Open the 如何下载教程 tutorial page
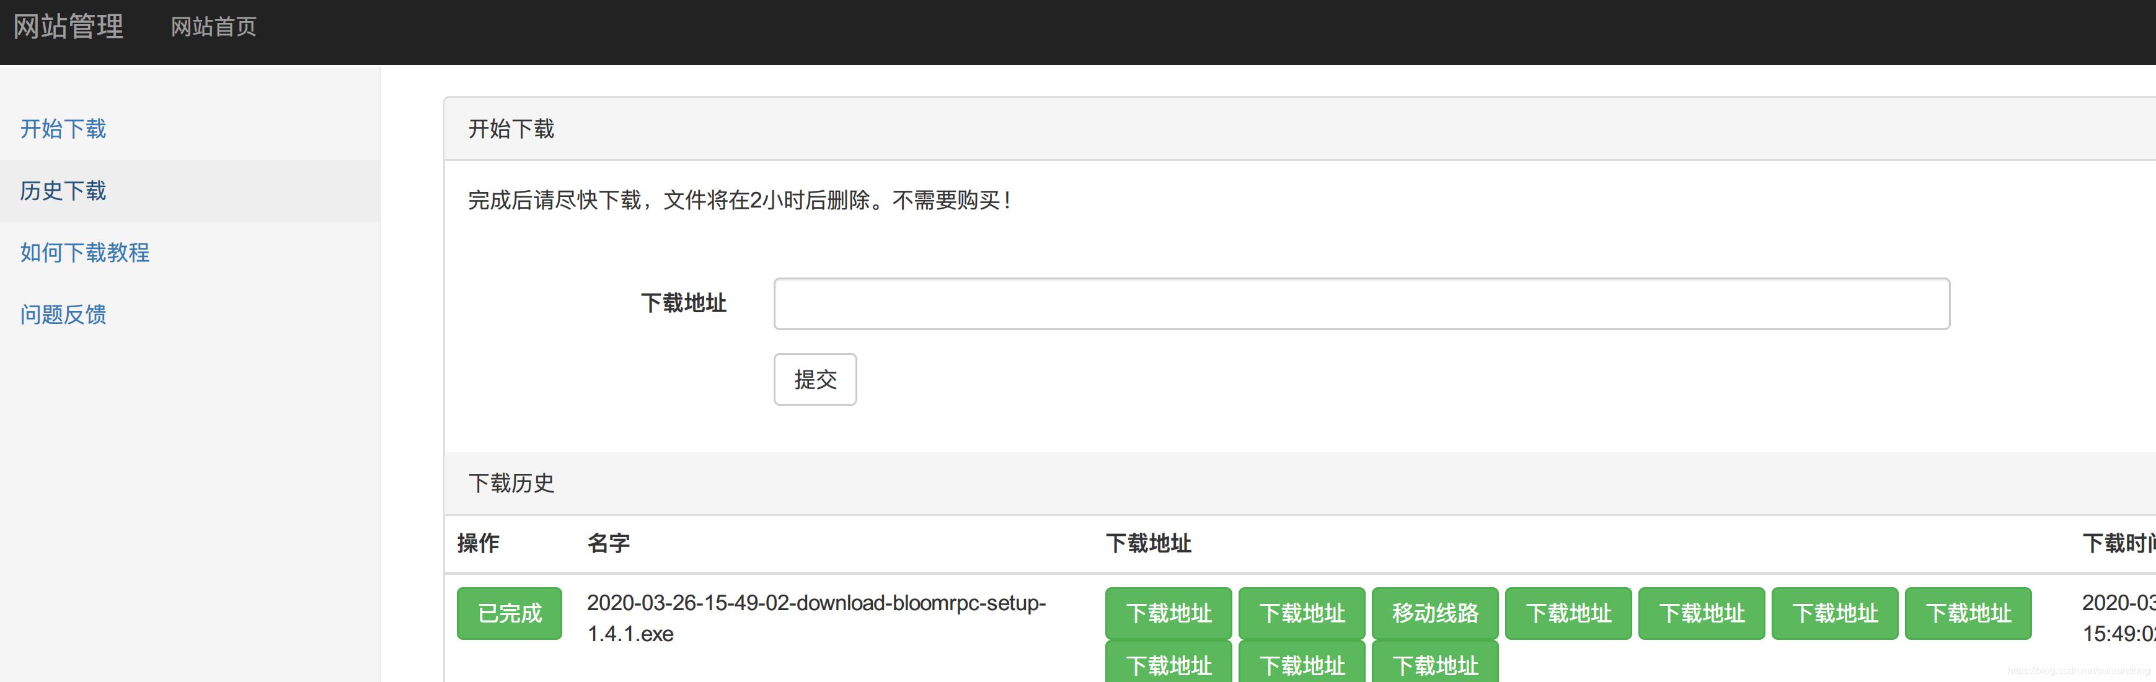Image resolution: width=2156 pixels, height=682 pixels. (84, 253)
